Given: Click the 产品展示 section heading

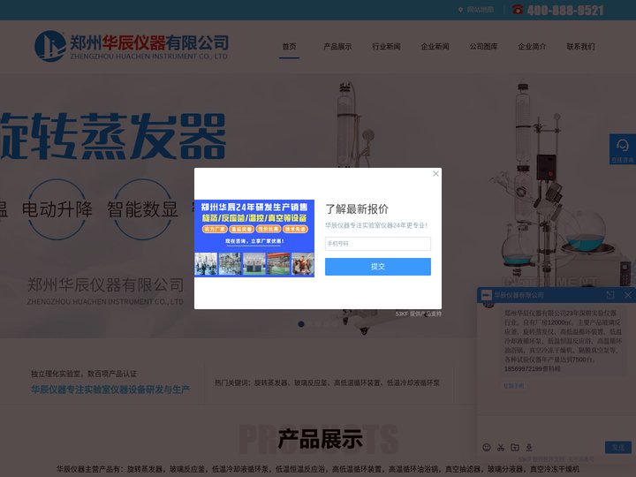Looking at the screenshot, I should click(321, 439).
